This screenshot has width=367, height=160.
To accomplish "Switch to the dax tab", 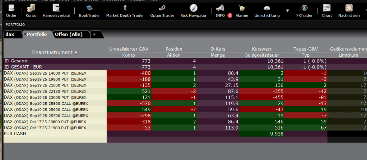I will pyautogui.click(x=10, y=34).
